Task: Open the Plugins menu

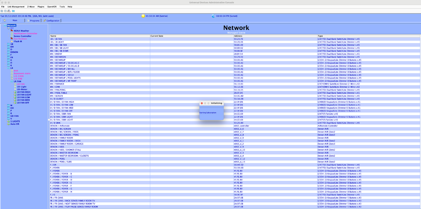Action: [x=41, y=6]
